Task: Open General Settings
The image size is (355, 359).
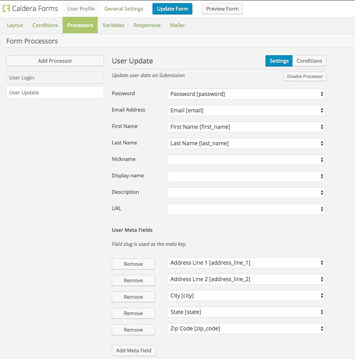Action: (124, 9)
